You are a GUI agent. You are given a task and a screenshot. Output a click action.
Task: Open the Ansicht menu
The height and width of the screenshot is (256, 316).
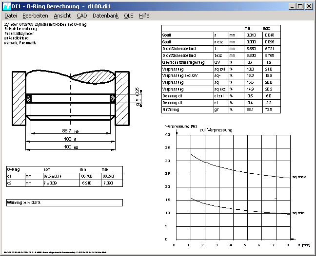(62, 16)
